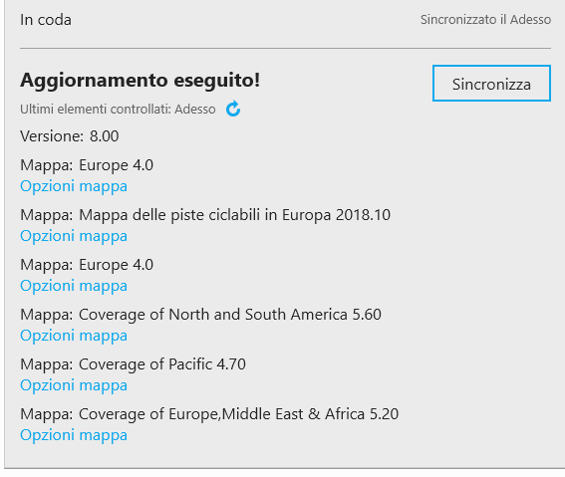The width and height of the screenshot is (565, 477).
Task: Click the first Mappa: Europe 4.0 entry
Action: tap(87, 165)
